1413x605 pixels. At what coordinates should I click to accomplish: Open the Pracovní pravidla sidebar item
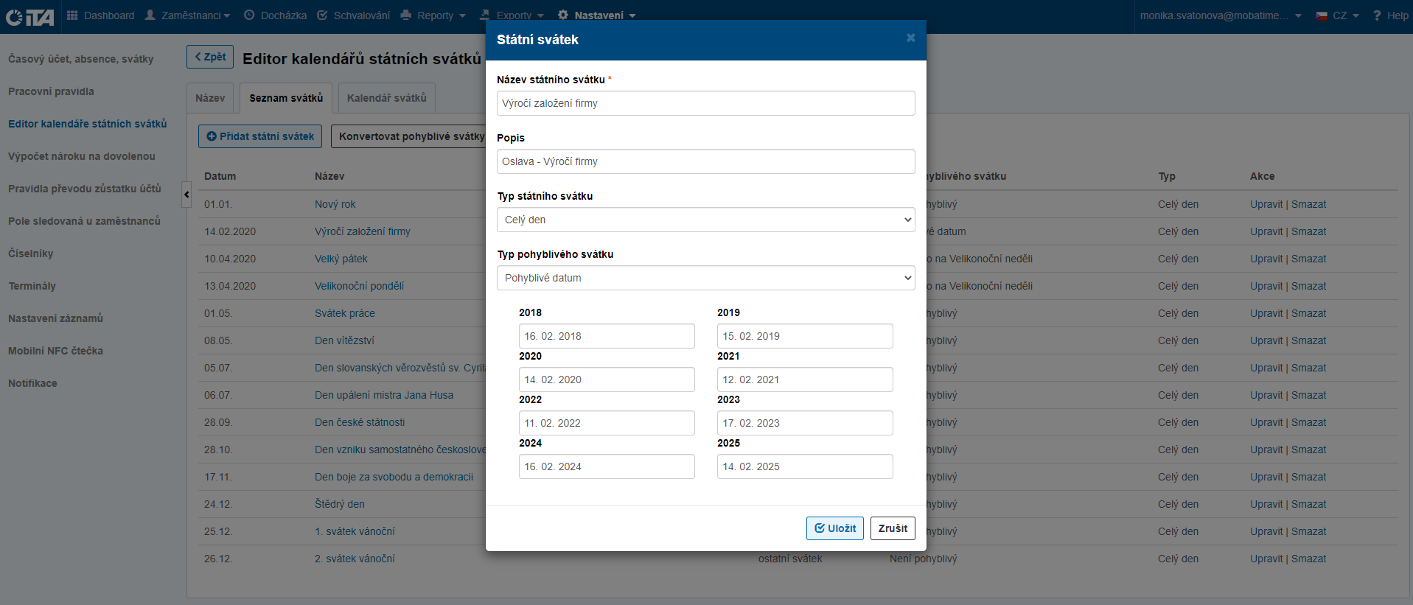[51, 91]
